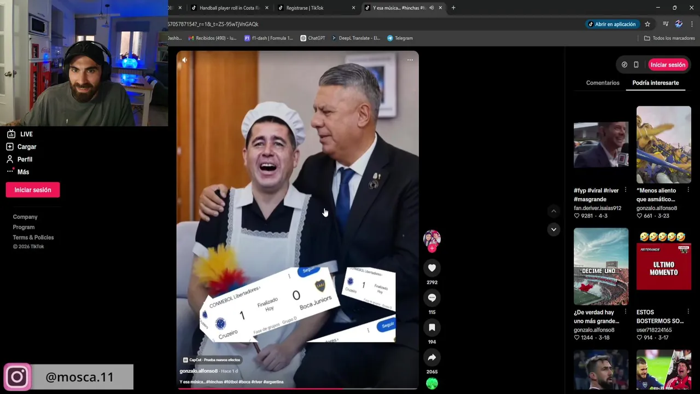The width and height of the screenshot is (700, 394).
Task: Click CapCut Prueba nuevos efectos badge
Action: click(x=212, y=360)
